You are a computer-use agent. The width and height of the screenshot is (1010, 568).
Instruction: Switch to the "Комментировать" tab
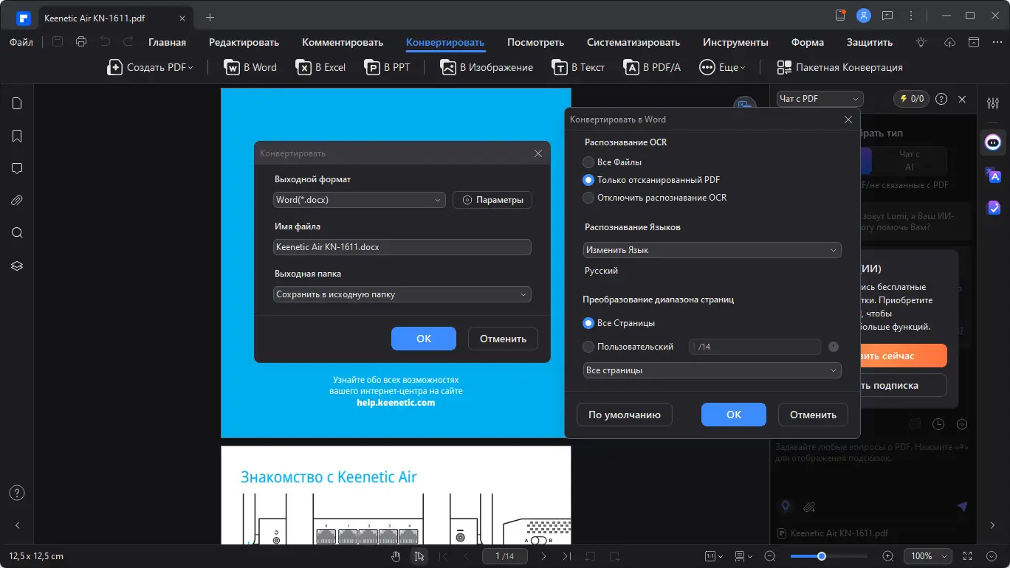point(343,42)
